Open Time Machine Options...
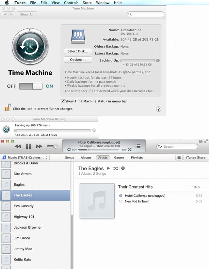209x269 pixels. [x=78, y=60]
